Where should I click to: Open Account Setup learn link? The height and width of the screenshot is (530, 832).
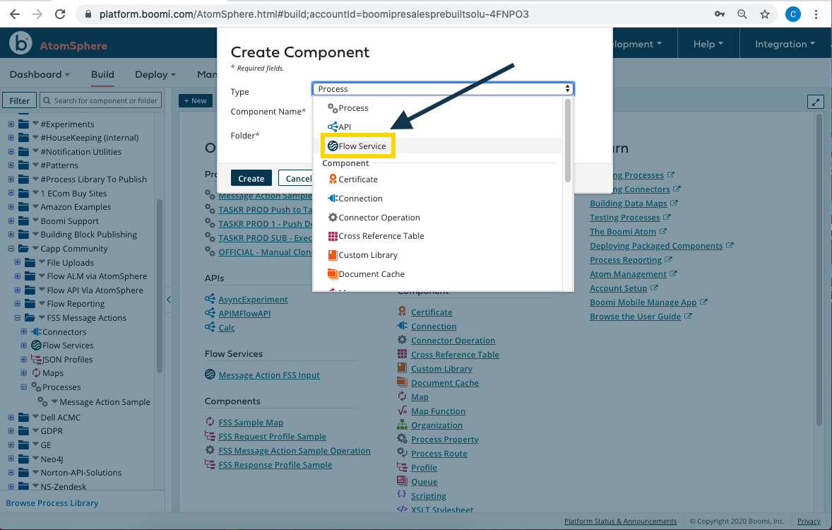coord(618,288)
